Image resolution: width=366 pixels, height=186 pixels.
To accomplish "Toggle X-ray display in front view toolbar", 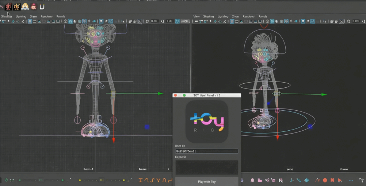I will [130, 21].
